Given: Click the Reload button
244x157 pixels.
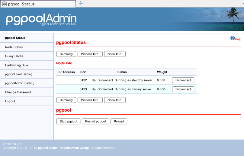Looking at the screenshot, I should pyautogui.click(x=119, y=121).
